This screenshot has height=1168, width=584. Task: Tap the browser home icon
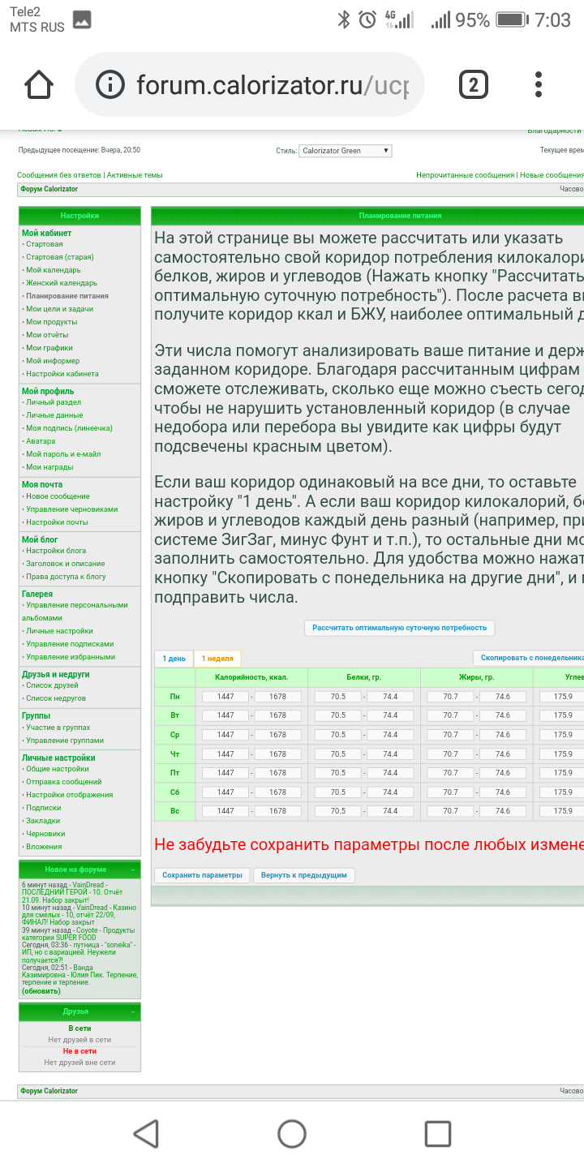pos(39,84)
